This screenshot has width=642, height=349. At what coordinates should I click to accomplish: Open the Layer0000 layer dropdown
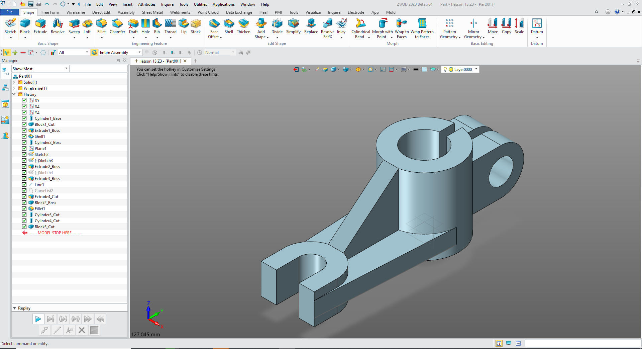pos(460,69)
